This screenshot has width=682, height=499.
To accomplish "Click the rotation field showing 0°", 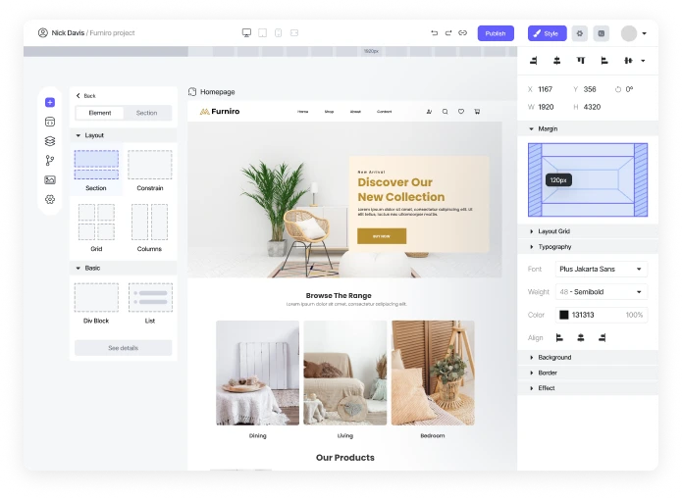I will pos(624,89).
